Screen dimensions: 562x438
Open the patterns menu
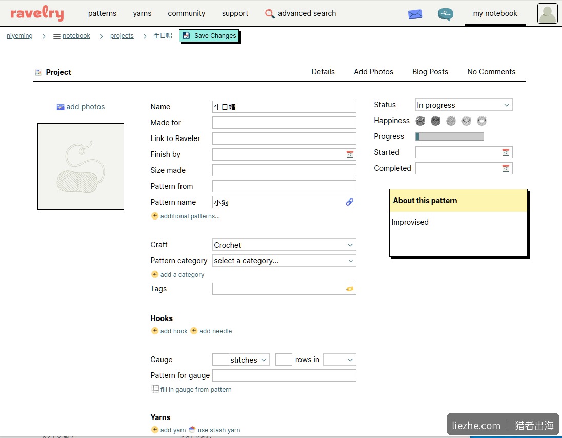tap(102, 14)
